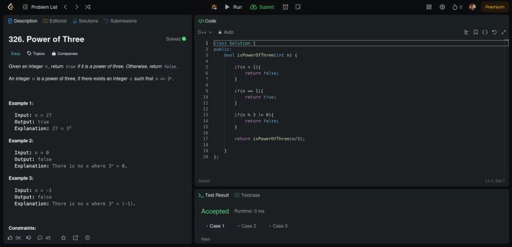Open the C++ language dropdown

(x=205, y=32)
